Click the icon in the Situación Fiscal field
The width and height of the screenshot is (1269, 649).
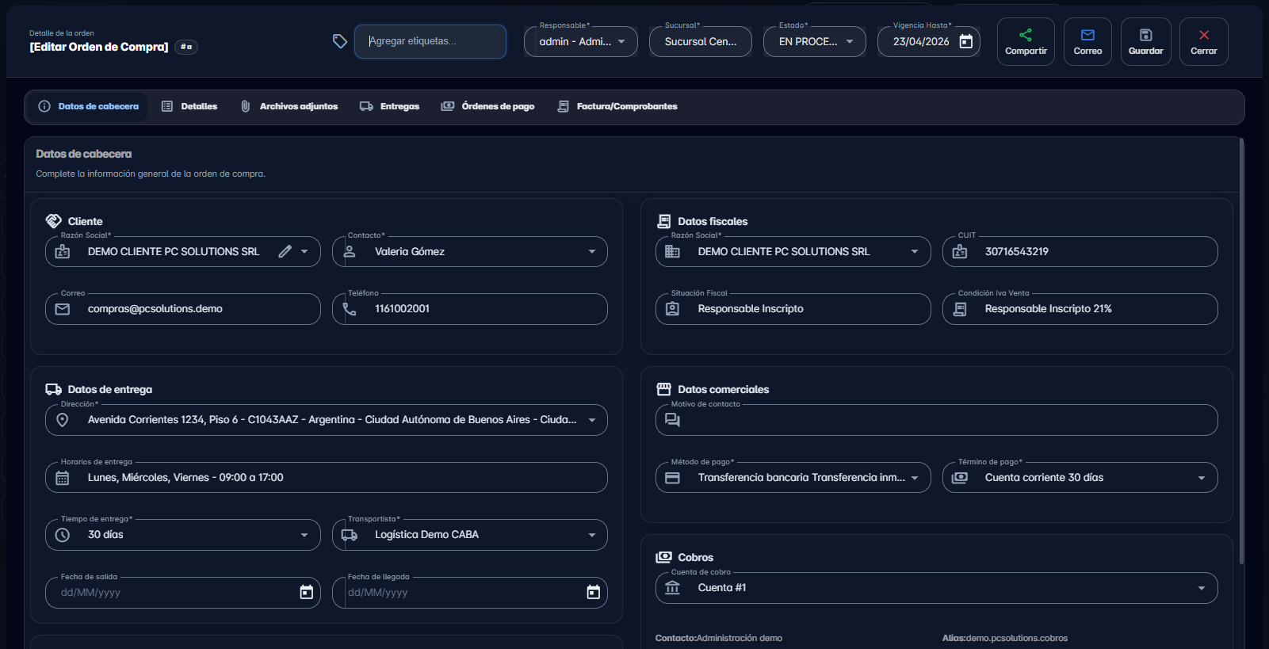click(673, 309)
